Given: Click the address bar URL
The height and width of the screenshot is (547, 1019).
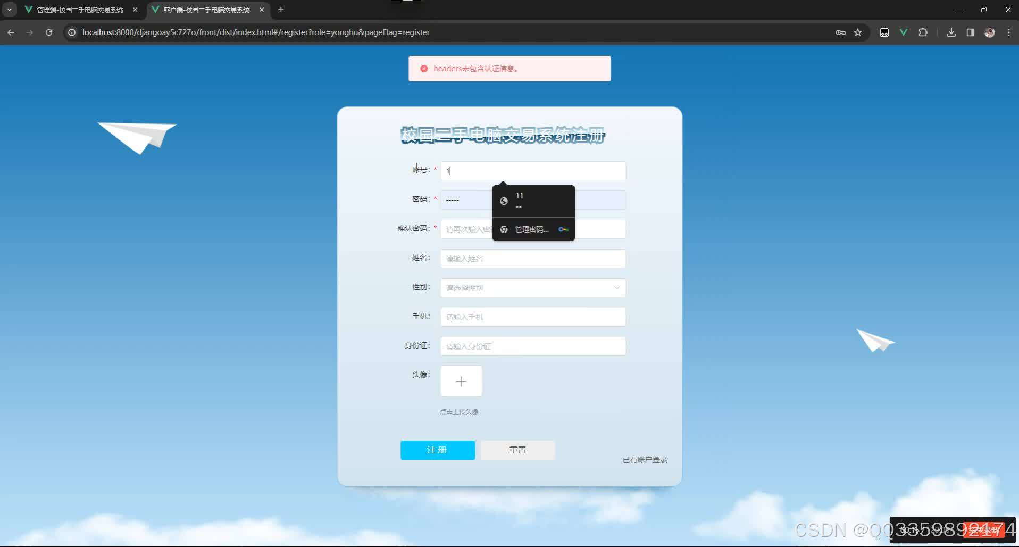Looking at the screenshot, I should 256,32.
